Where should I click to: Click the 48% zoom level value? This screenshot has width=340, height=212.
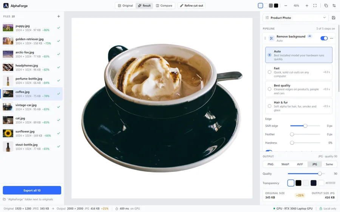point(296,6)
